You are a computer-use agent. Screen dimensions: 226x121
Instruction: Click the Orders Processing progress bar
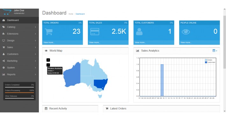pos(19,93)
